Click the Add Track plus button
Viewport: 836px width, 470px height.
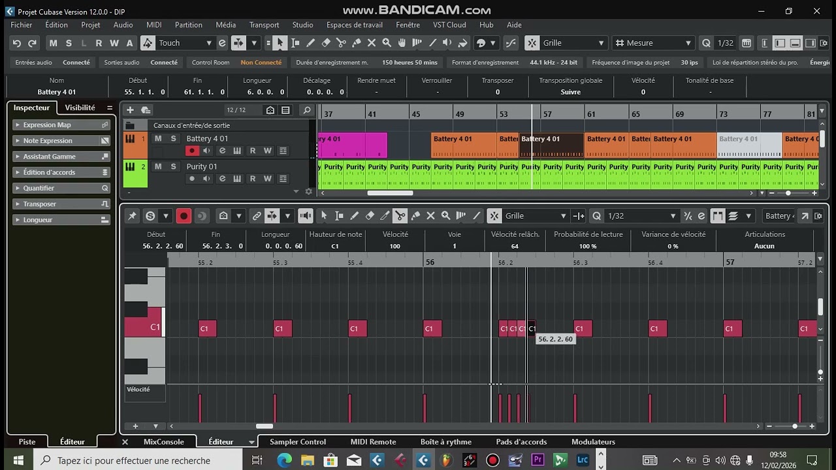click(130, 110)
